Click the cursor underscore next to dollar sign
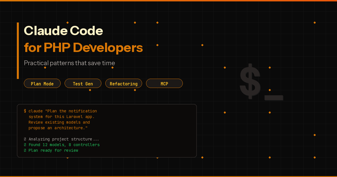 point(274,98)
